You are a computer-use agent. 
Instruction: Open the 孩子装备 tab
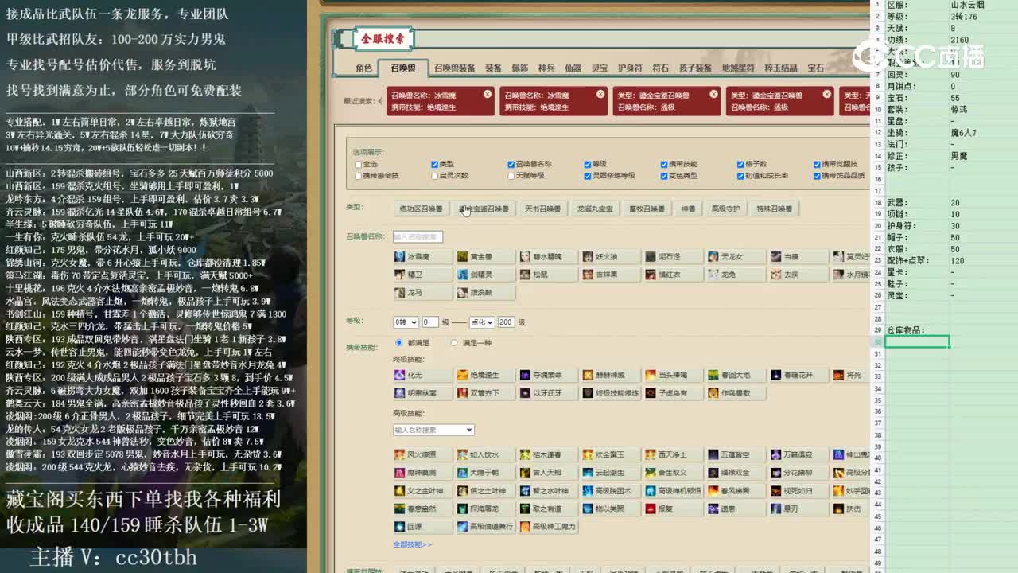(x=695, y=68)
